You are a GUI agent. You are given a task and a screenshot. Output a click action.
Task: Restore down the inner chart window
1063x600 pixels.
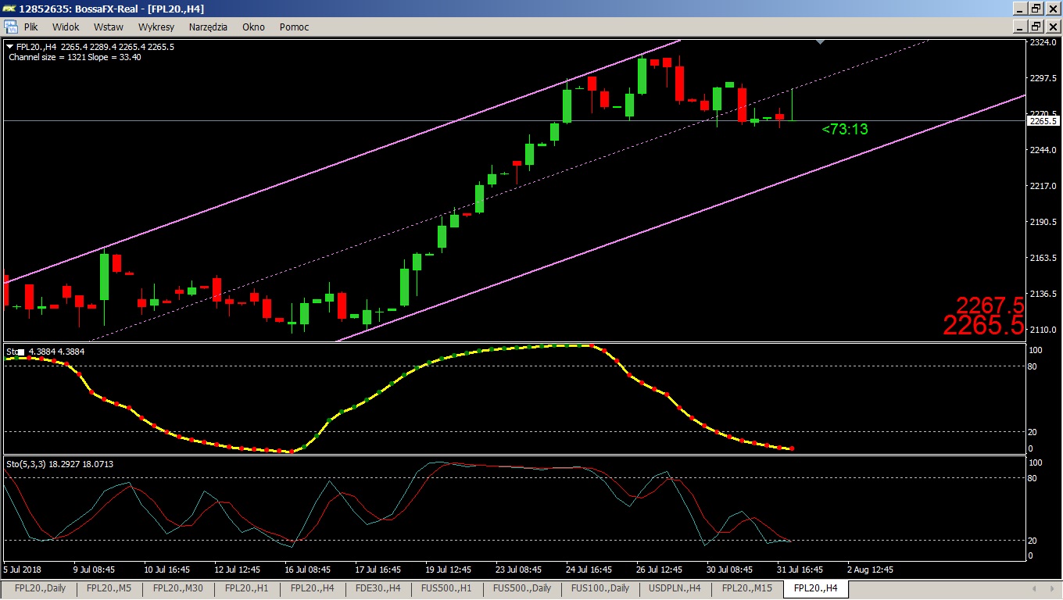tap(1036, 27)
